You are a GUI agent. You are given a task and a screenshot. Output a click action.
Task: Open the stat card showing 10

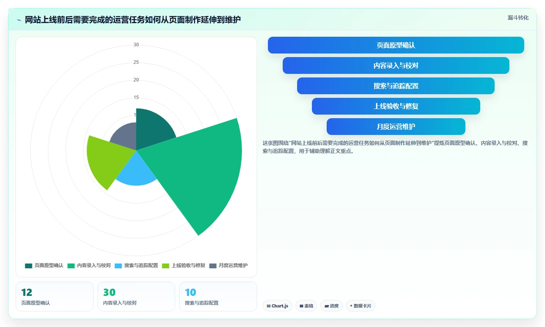(218, 296)
